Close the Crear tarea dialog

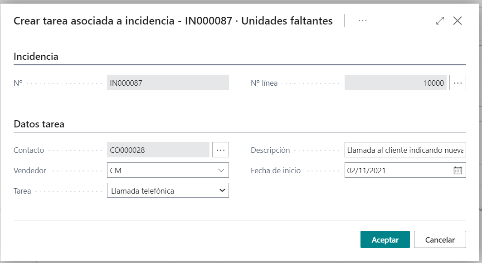[458, 21]
